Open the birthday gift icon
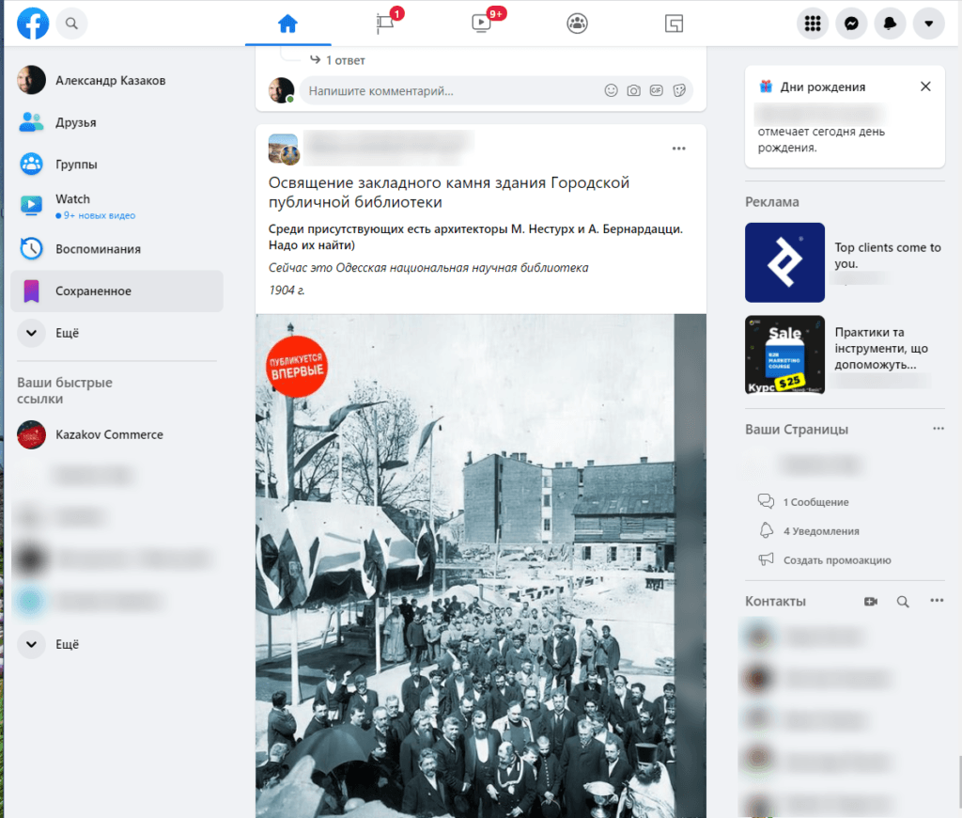The height and width of the screenshot is (818, 962). (766, 87)
